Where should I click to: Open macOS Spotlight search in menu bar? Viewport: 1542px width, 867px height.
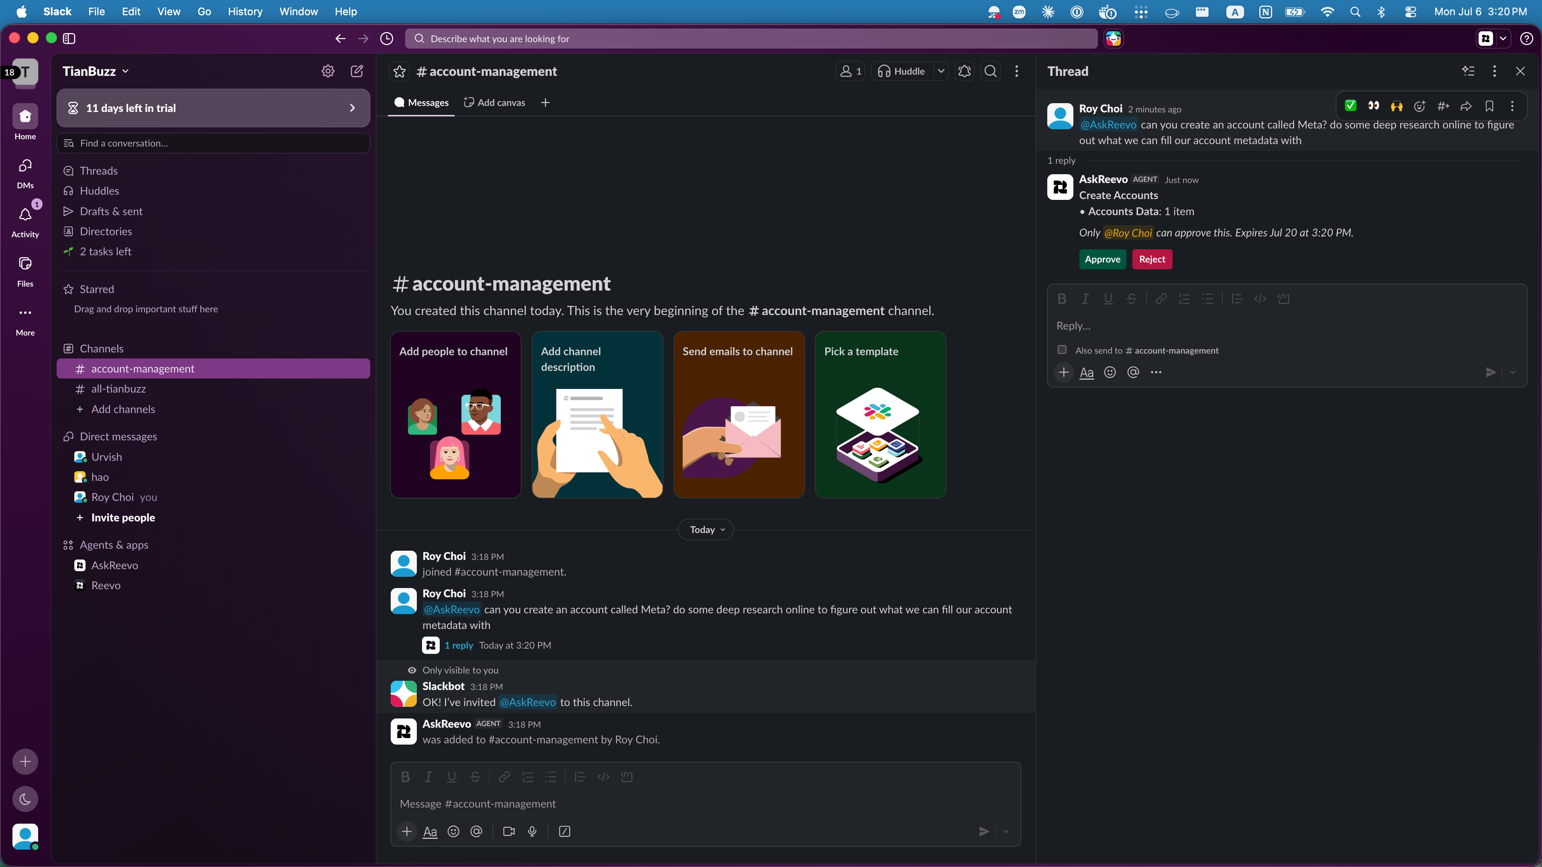coord(1355,11)
